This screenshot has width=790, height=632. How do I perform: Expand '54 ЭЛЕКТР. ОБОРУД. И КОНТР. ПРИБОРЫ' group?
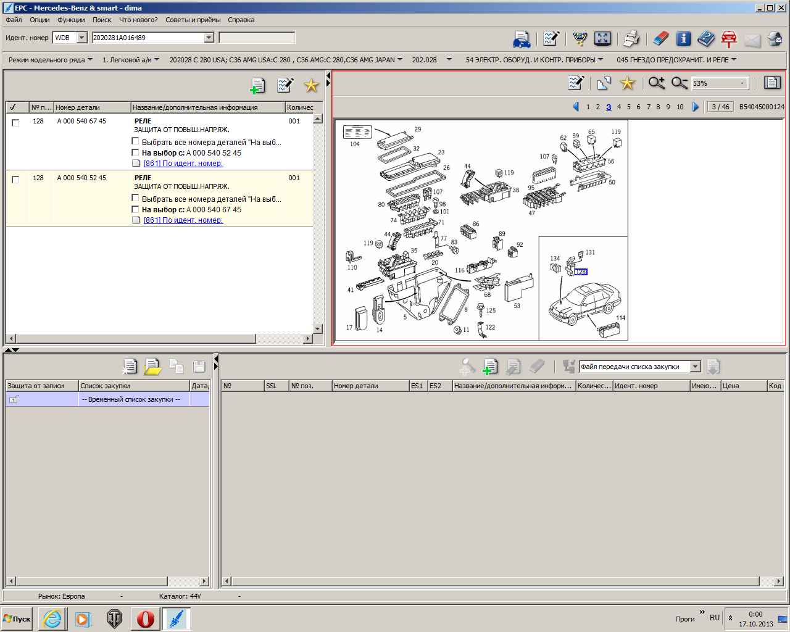[534, 60]
